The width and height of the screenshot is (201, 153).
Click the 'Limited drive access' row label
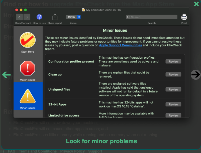(x=64, y=116)
